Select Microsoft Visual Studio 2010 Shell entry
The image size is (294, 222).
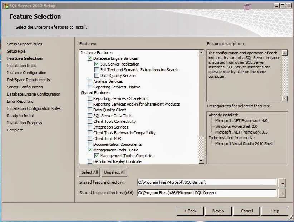pos(244,144)
